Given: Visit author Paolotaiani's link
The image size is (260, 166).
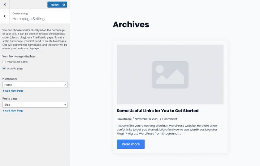Looking at the screenshot, I should [124, 119].
